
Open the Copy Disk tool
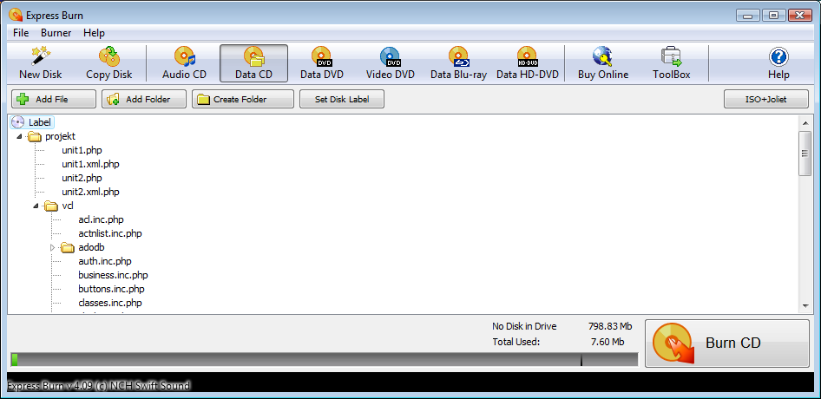[x=108, y=63]
